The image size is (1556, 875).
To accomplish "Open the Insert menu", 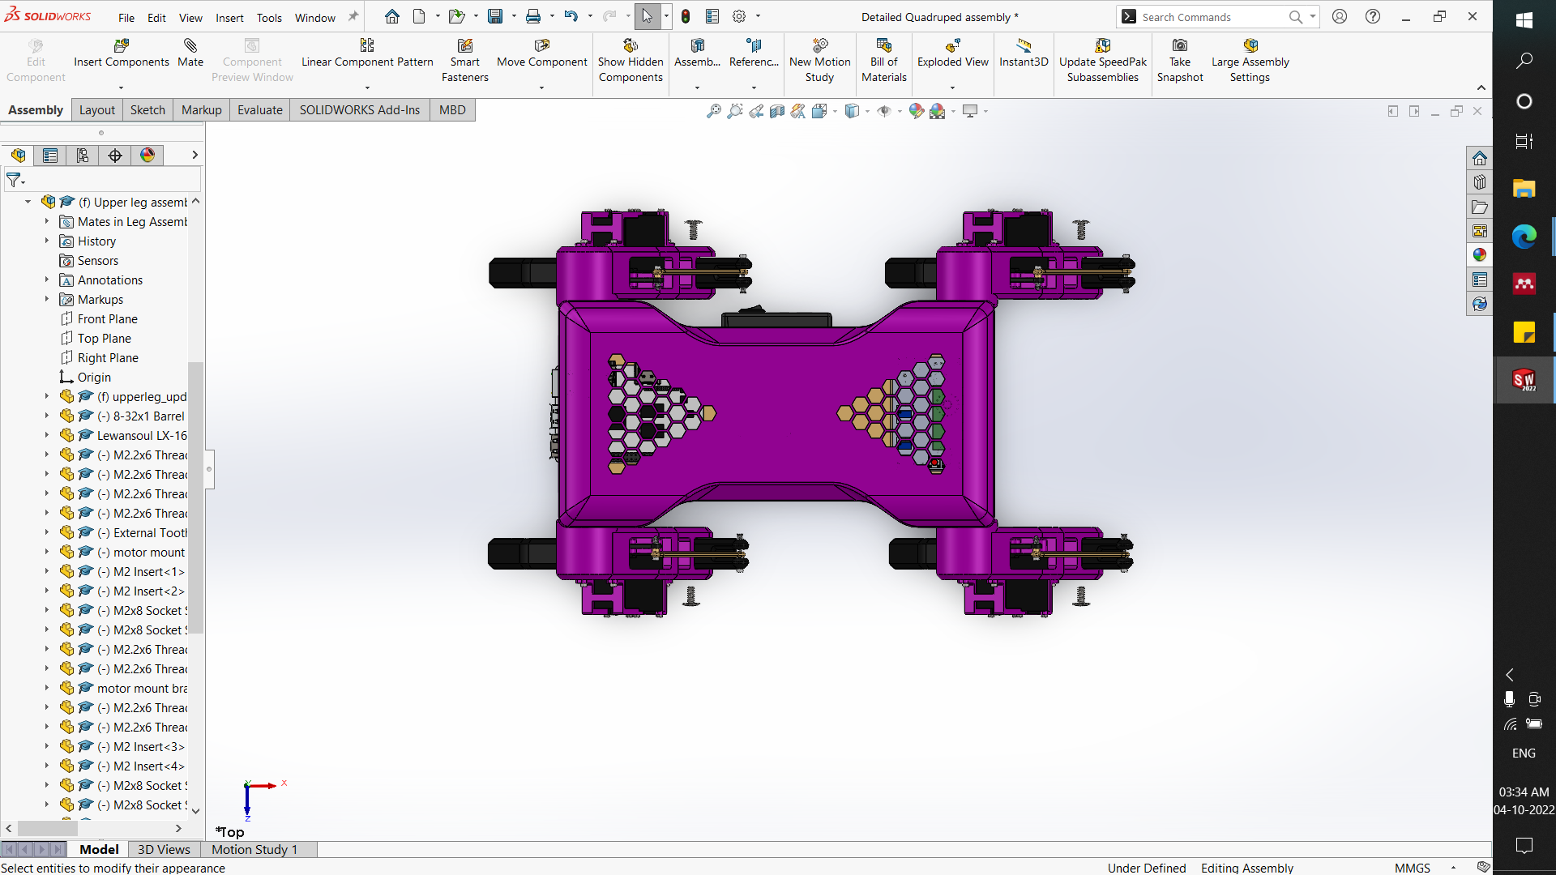I will (x=229, y=17).
